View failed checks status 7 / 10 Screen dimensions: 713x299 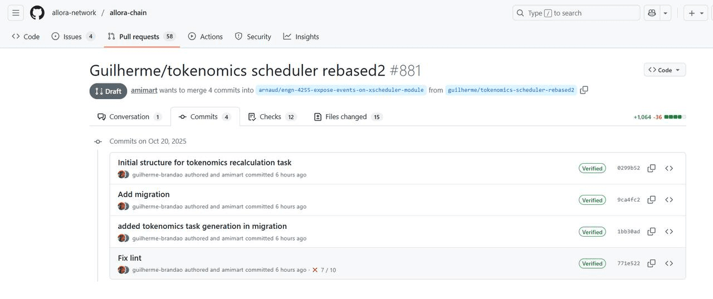point(324,270)
